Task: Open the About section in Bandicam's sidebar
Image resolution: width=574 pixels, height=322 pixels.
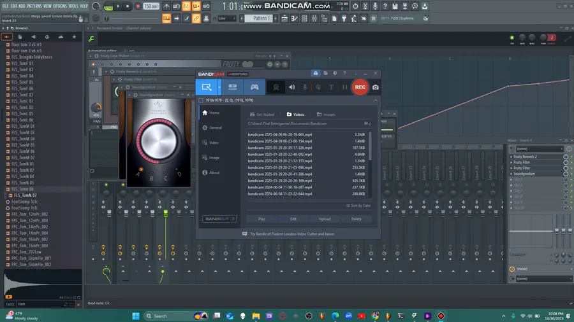Action: (211, 172)
